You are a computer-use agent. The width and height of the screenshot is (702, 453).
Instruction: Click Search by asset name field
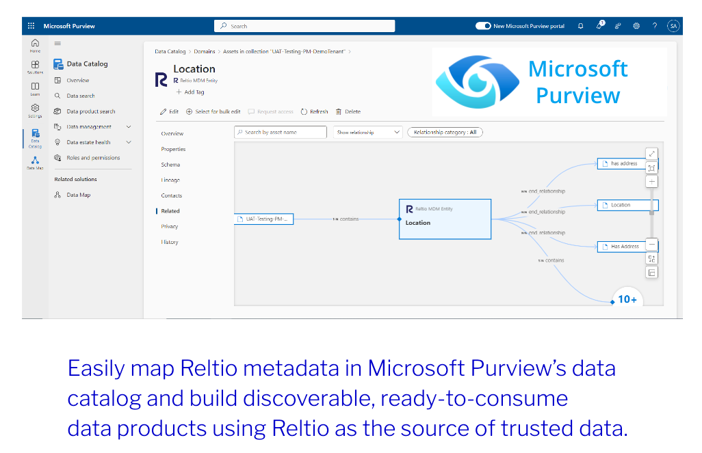click(281, 133)
